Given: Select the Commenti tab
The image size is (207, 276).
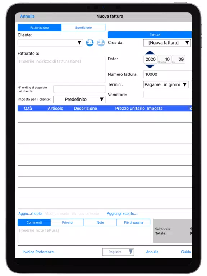Looking at the screenshot, I should click(x=34, y=222).
